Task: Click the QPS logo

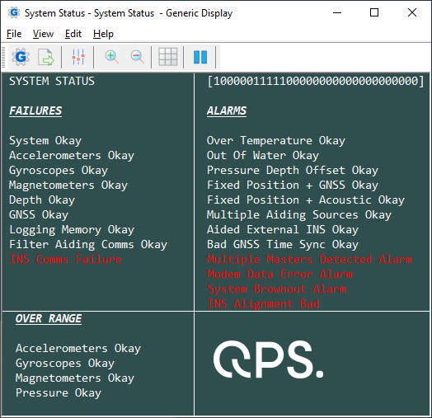Action: pyautogui.click(x=268, y=359)
